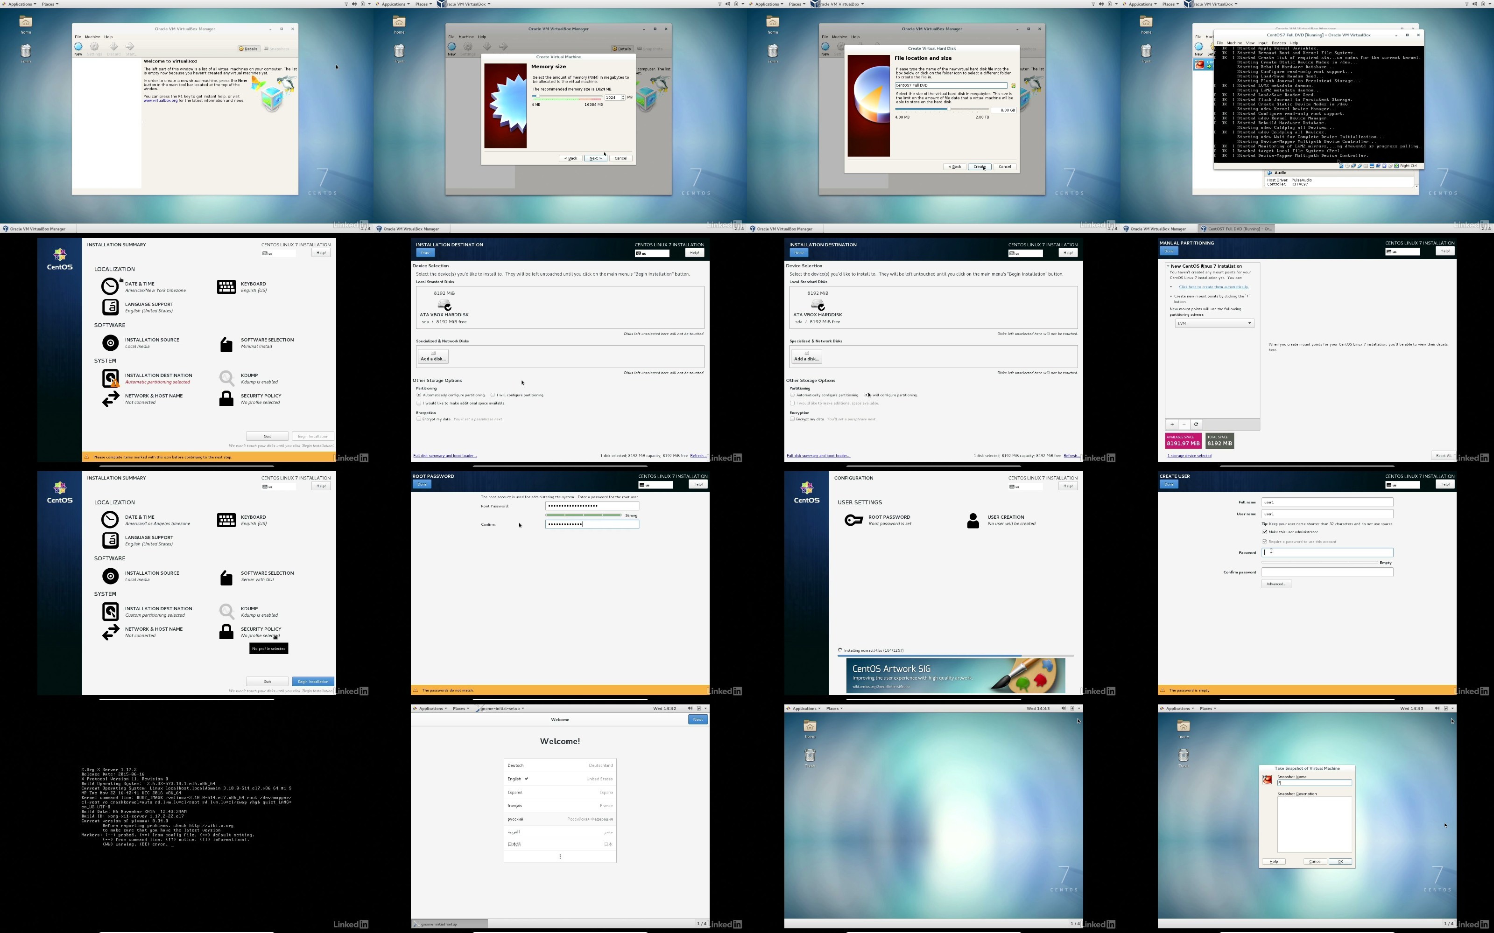1494x933 pixels.
Task: Toggle 'Require a password to use this account'
Action: click(1264, 542)
